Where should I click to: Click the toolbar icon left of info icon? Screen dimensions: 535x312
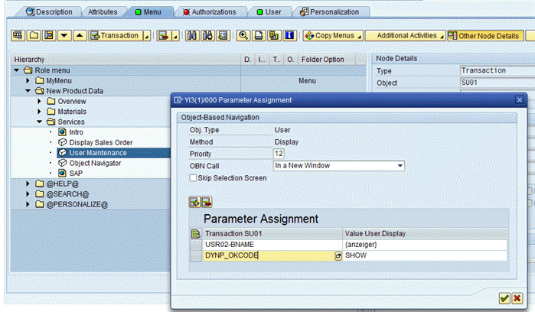click(274, 35)
